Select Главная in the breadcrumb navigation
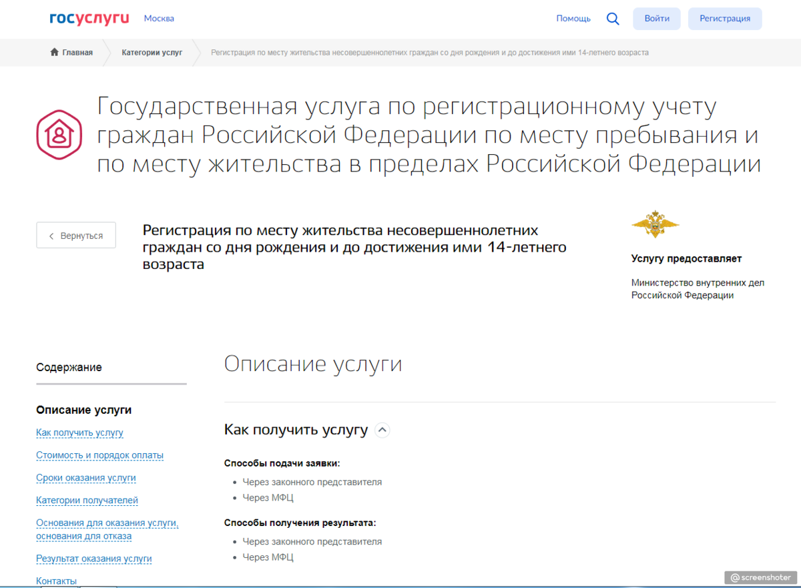Viewport: 801px width, 588px height. (x=75, y=52)
